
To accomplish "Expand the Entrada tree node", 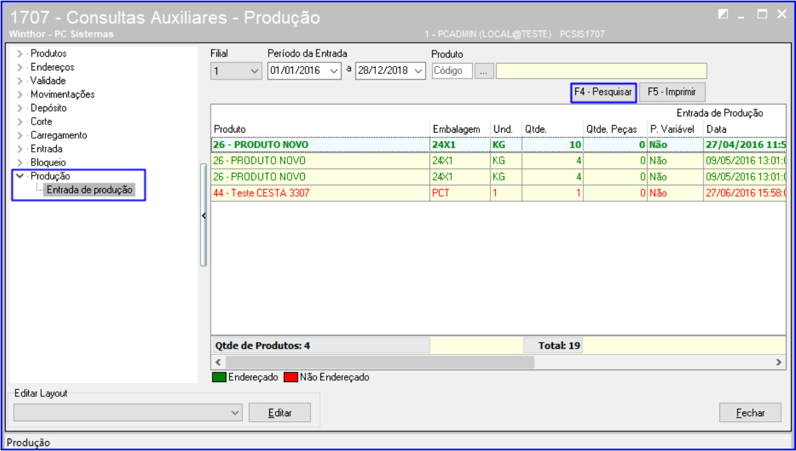I will point(20,149).
